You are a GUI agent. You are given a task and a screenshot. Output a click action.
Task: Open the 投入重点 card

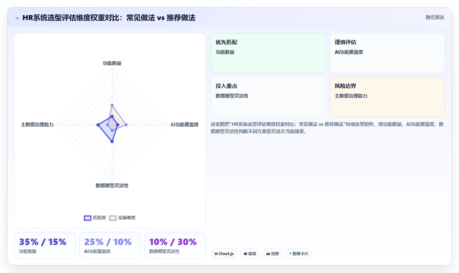(268, 97)
